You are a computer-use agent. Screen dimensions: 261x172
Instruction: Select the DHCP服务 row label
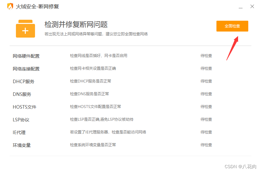pos(24,82)
